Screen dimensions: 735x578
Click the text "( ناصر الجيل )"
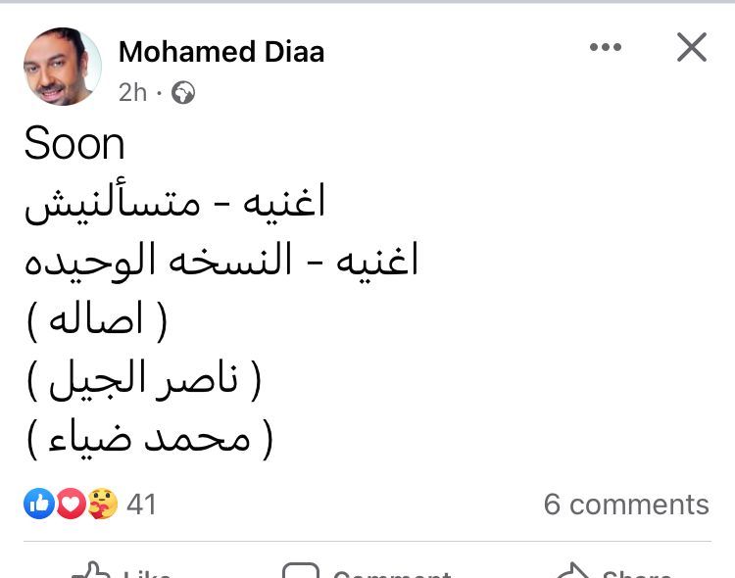click(x=145, y=380)
